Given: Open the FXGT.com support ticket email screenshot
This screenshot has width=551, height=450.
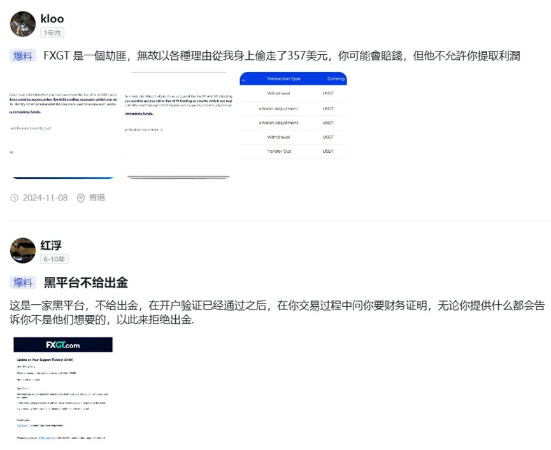Looking at the screenshot, I should (x=63, y=389).
